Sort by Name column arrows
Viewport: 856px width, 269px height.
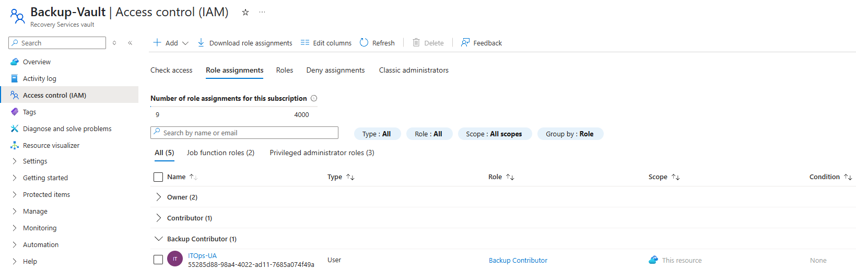click(x=193, y=177)
